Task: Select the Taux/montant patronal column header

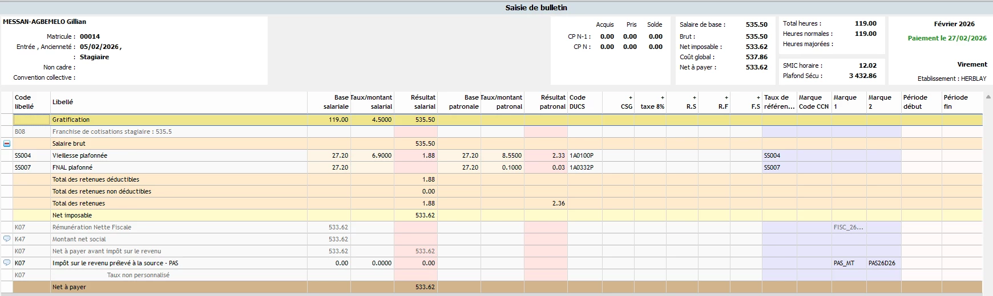Action: pyautogui.click(x=502, y=102)
